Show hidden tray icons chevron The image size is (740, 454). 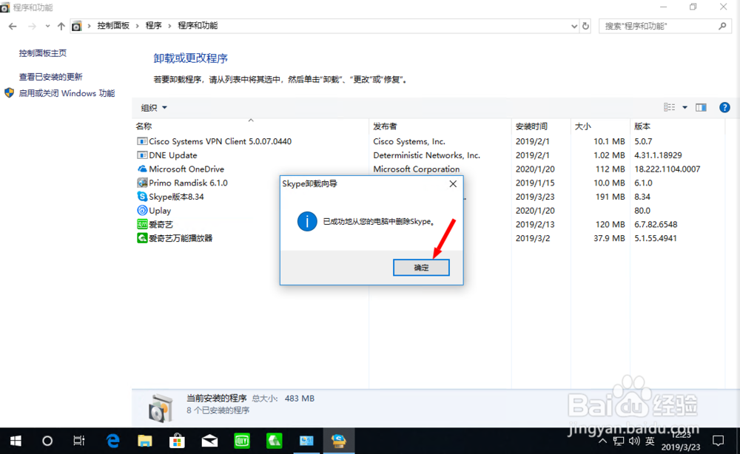[x=602, y=441]
